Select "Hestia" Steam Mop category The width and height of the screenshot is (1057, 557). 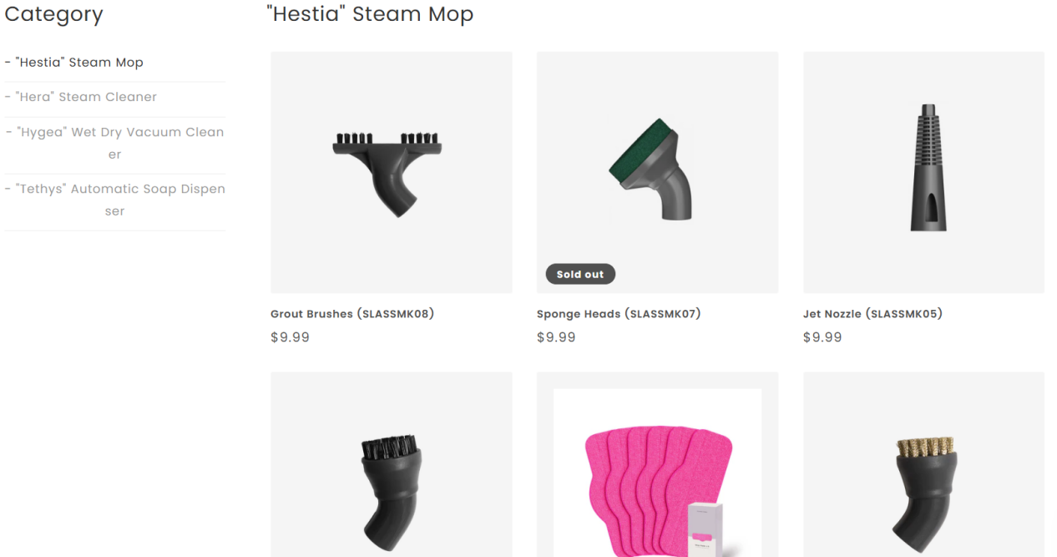click(x=73, y=63)
